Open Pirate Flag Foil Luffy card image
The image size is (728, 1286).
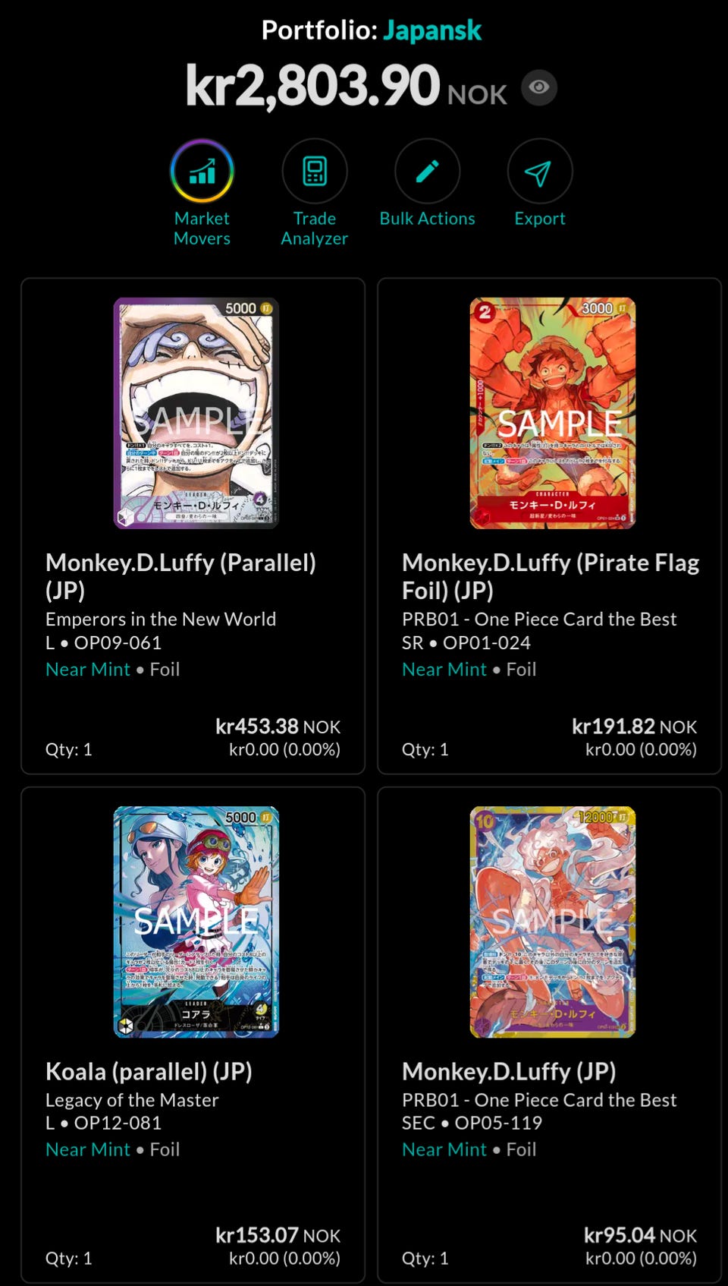tap(553, 413)
